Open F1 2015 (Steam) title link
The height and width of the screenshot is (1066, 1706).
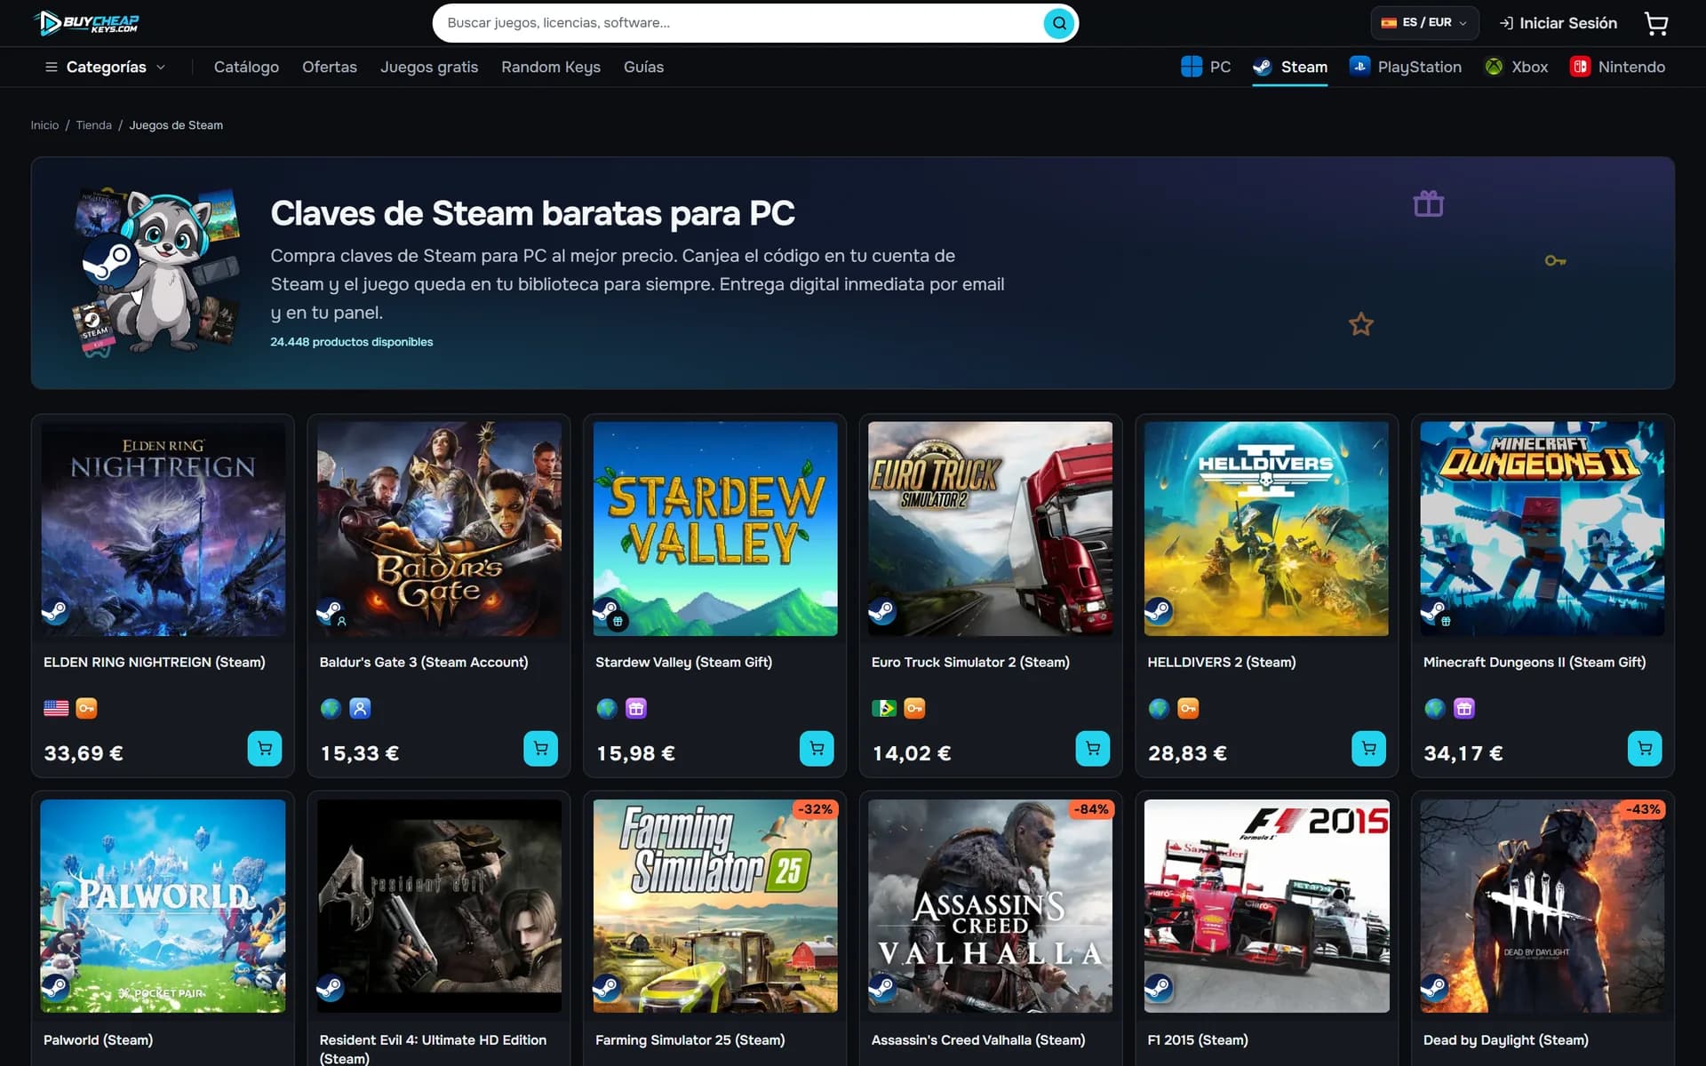(x=1197, y=1039)
